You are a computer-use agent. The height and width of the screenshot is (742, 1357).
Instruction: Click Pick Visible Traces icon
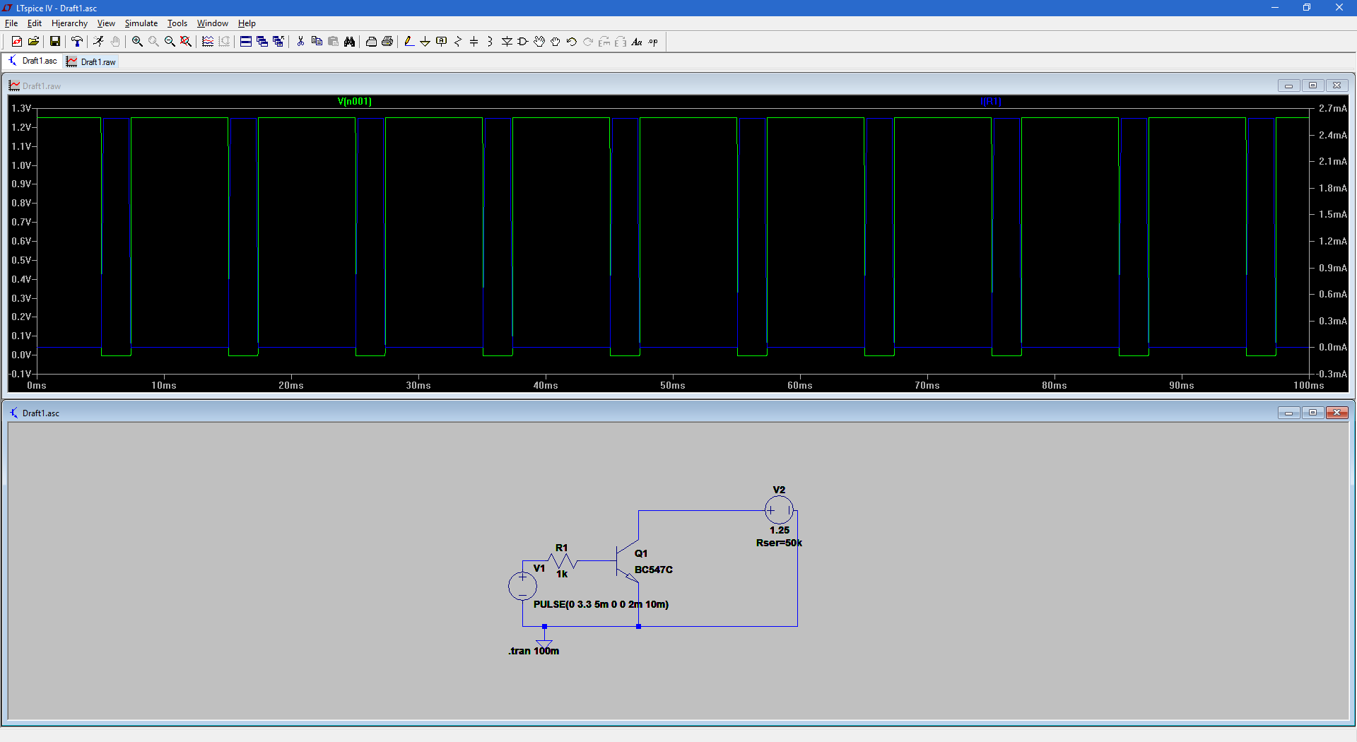pos(208,42)
